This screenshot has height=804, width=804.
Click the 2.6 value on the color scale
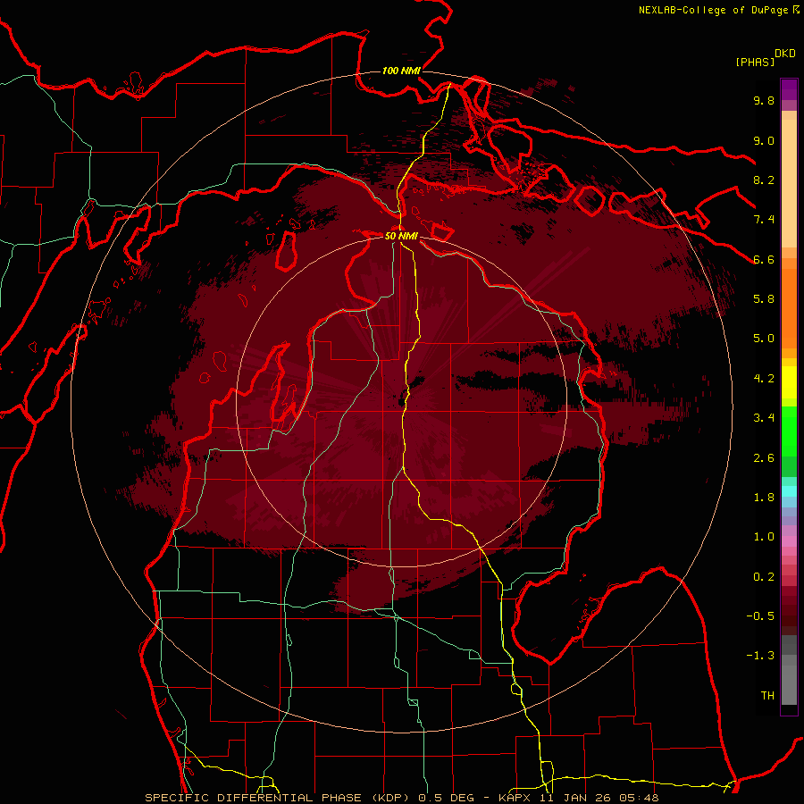[x=764, y=458]
